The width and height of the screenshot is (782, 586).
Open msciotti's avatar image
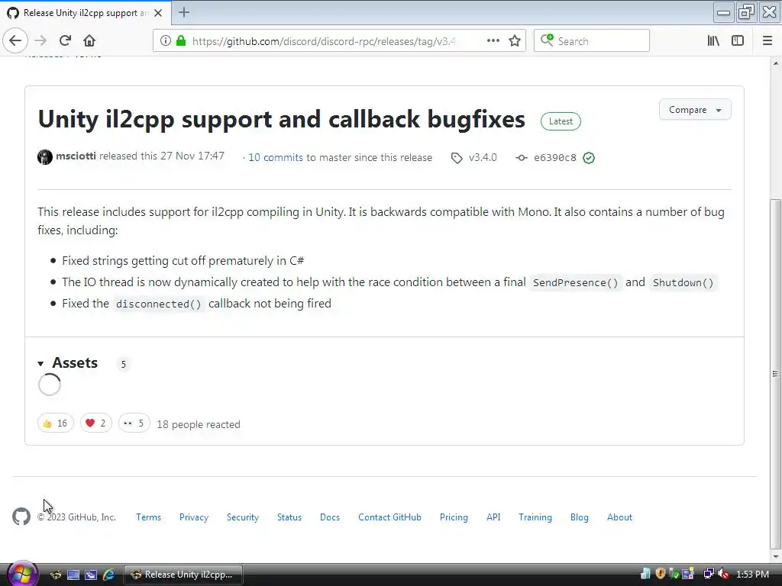pyautogui.click(x=45, y=157)
